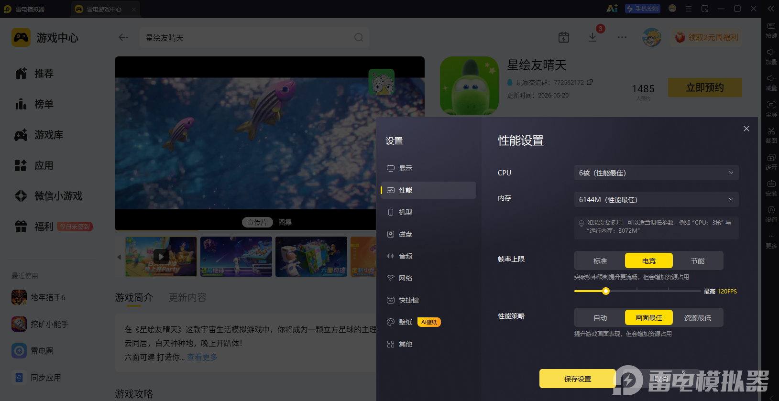Switch to the 更新内容 tab
The width and height of the screenshot is (779, 401).
187,297
